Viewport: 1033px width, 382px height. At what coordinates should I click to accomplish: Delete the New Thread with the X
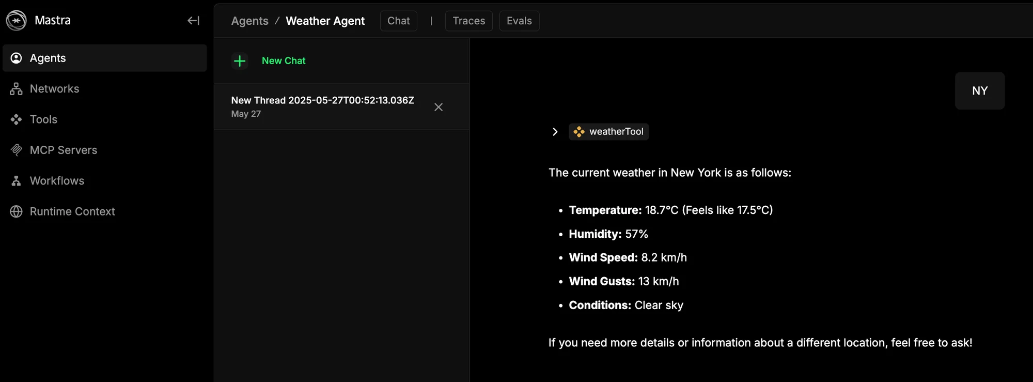pyautogui.click(x=439, y=107)
